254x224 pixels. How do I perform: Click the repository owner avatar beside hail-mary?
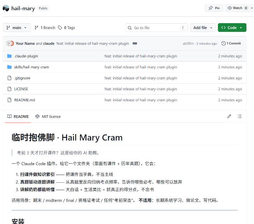click(x=6, y=8)
